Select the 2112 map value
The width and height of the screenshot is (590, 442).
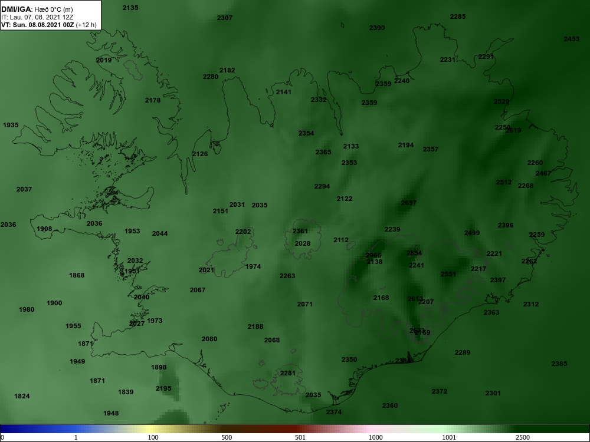[341, 240]
